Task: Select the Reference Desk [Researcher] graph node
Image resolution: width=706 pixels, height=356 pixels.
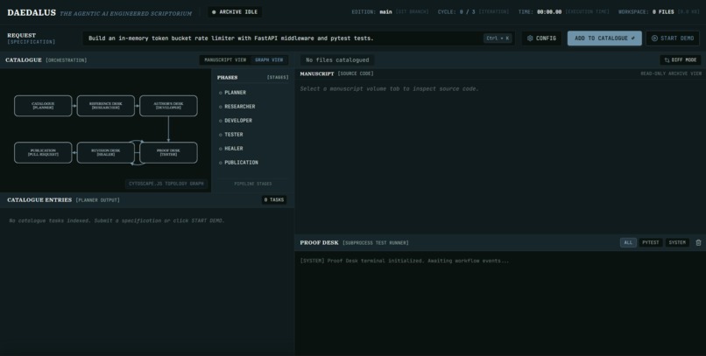Action: (x=106, y=106)
